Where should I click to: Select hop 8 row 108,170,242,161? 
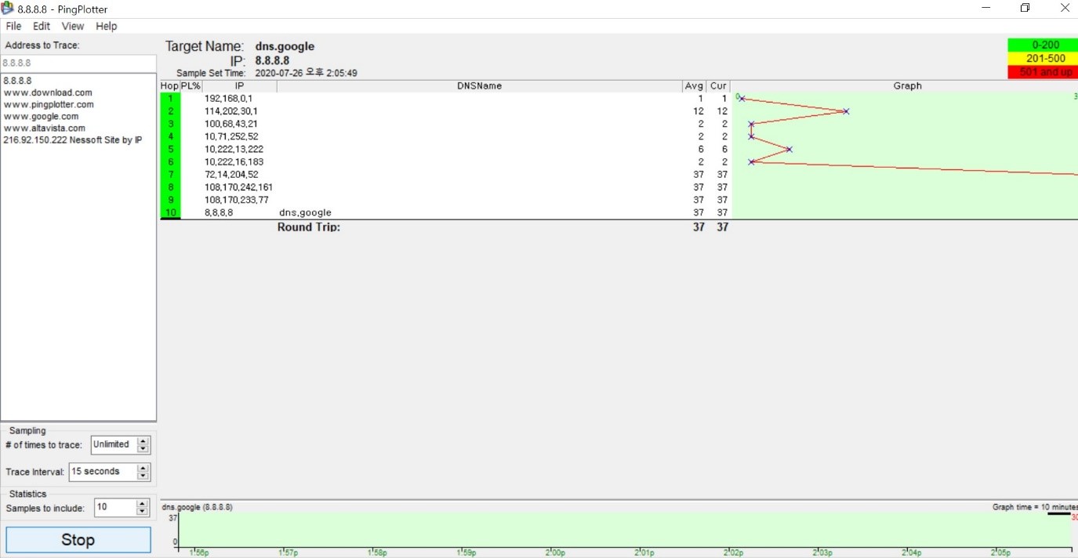click(x=445, y=187)
